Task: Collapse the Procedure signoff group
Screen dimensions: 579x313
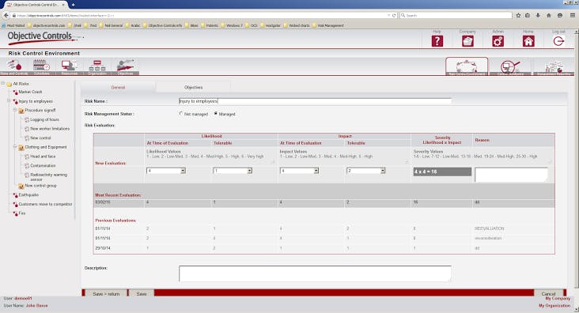Action: pos(15,110)
